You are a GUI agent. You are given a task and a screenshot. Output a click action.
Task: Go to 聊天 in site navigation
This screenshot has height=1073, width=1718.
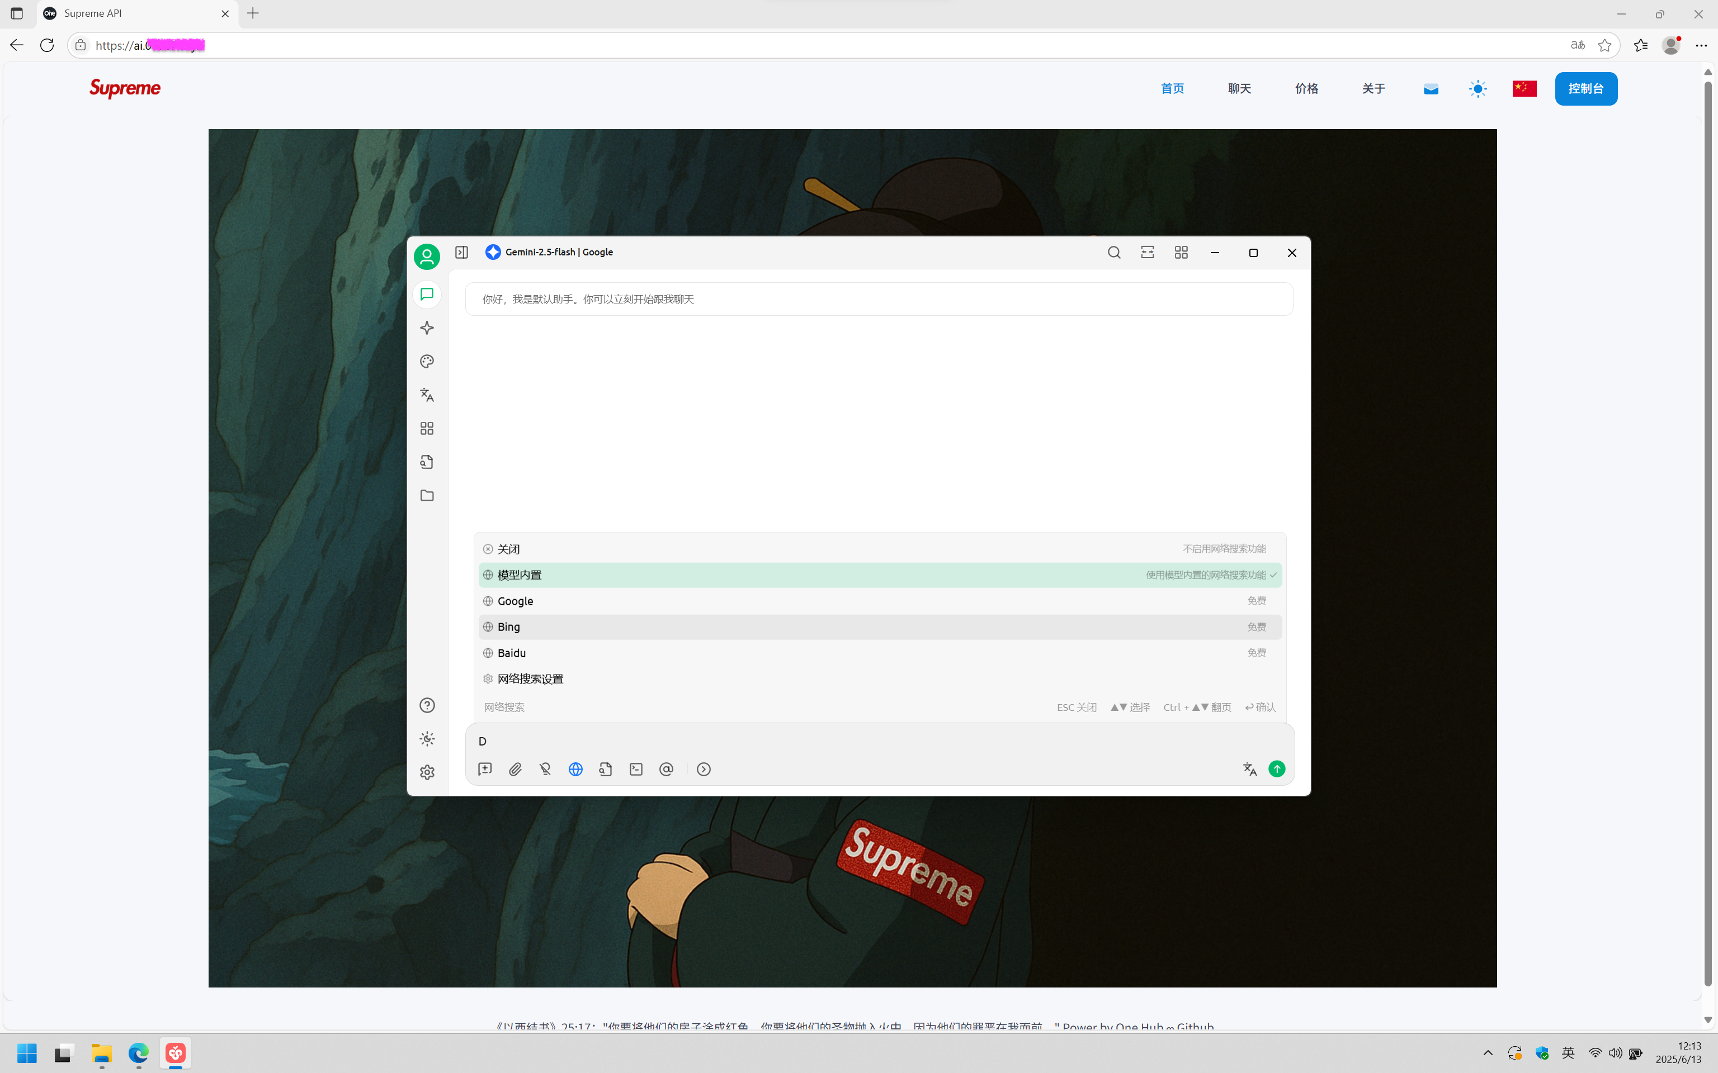point(1239,89)
